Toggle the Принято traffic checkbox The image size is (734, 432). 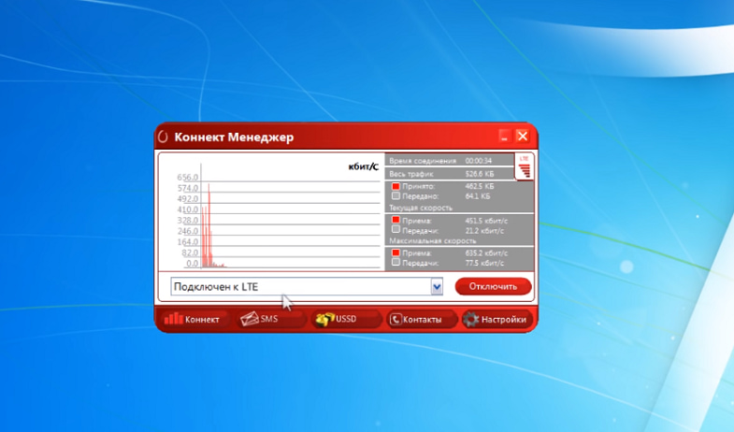396,186
